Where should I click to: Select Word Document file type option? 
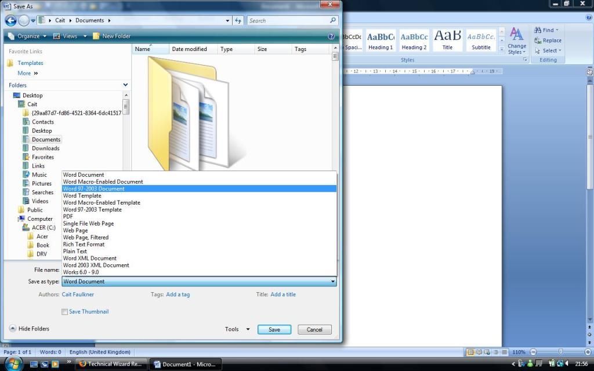click(x=200, y=175)
